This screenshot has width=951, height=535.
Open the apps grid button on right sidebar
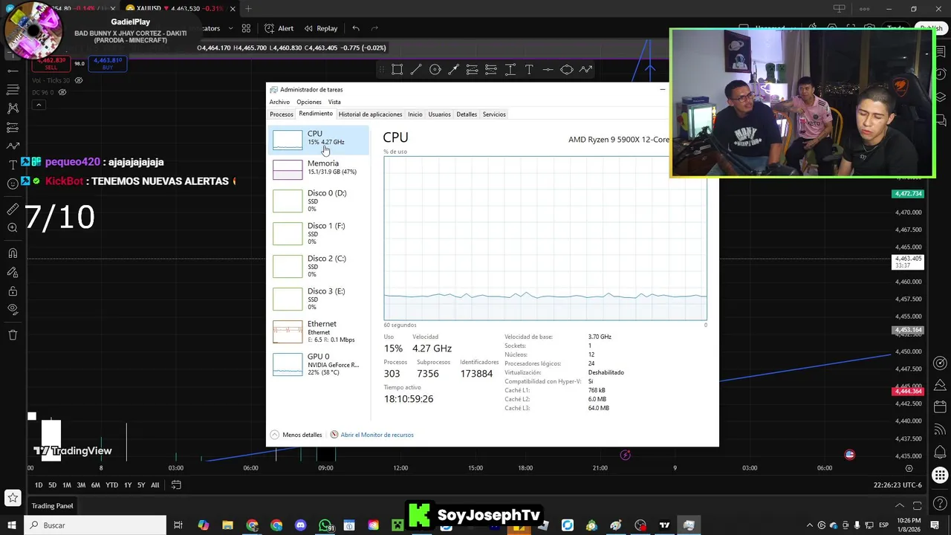point(940,476)
